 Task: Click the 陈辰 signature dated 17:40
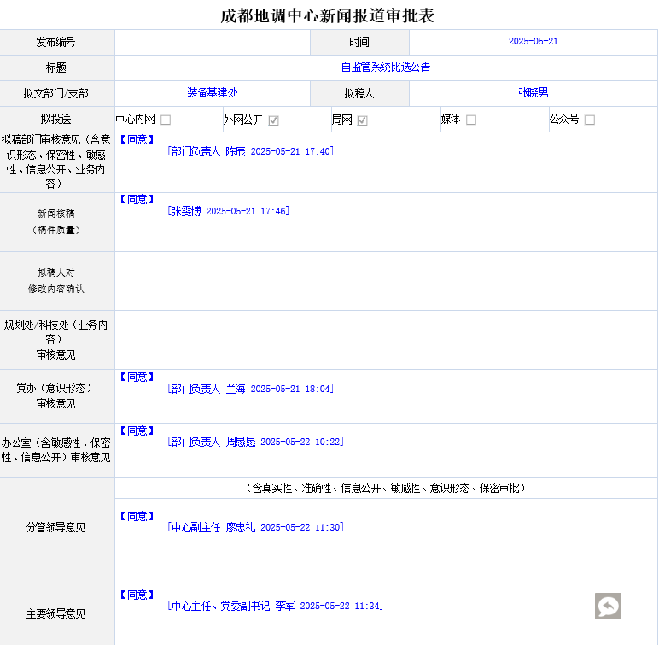tap(250, 151)
